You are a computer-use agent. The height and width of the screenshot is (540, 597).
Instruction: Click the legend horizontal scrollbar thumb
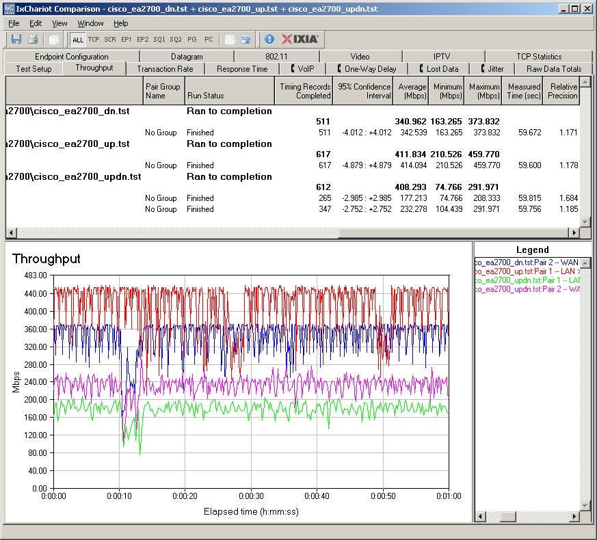(x=507, y=517)
